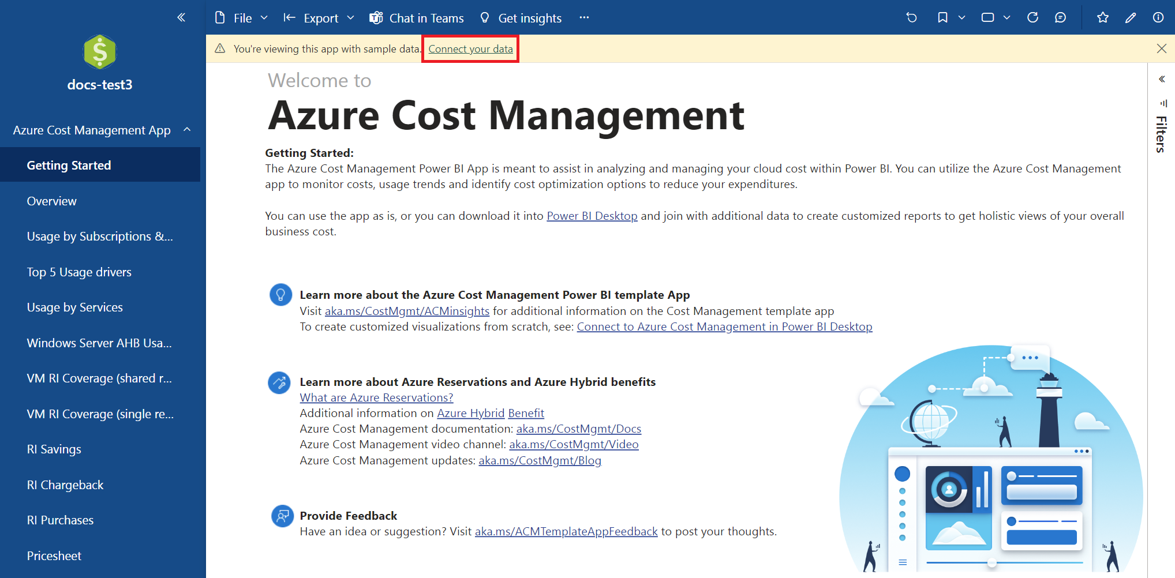Open the Comments icon in toolbar

click(1060, 18)
